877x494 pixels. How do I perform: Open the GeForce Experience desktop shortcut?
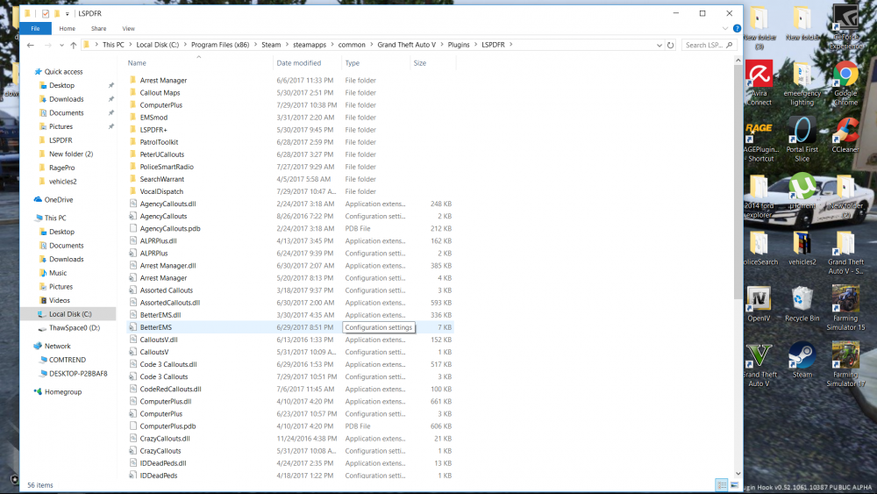click(845, 27)
